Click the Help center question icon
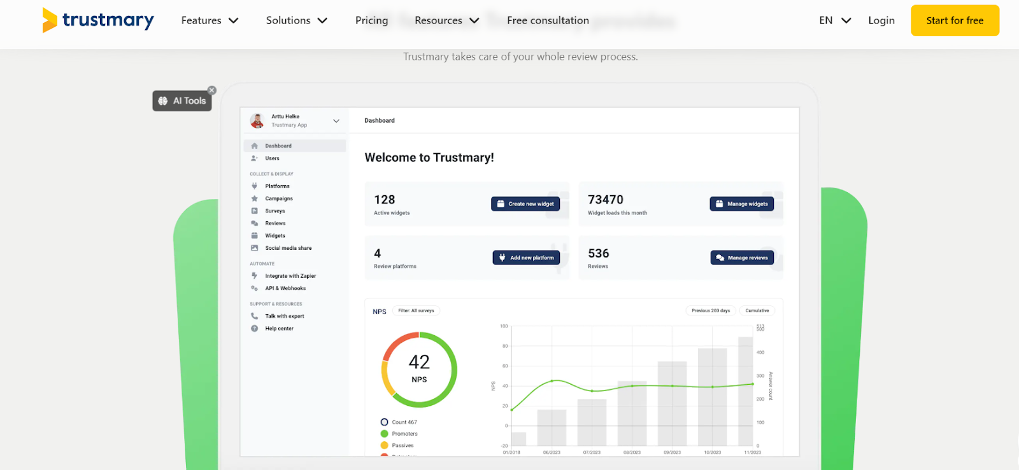This screenshot has height=470, width=1019. [255, 329]
